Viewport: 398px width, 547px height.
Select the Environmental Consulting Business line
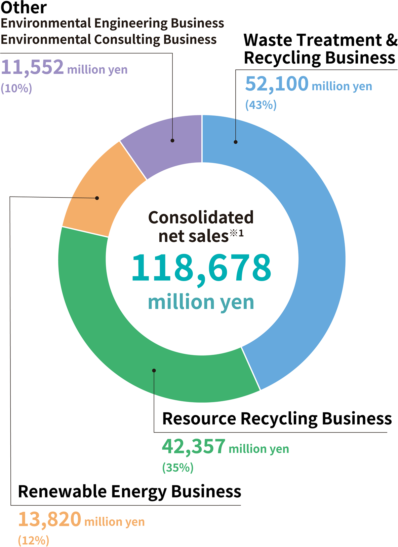[109, 40]
